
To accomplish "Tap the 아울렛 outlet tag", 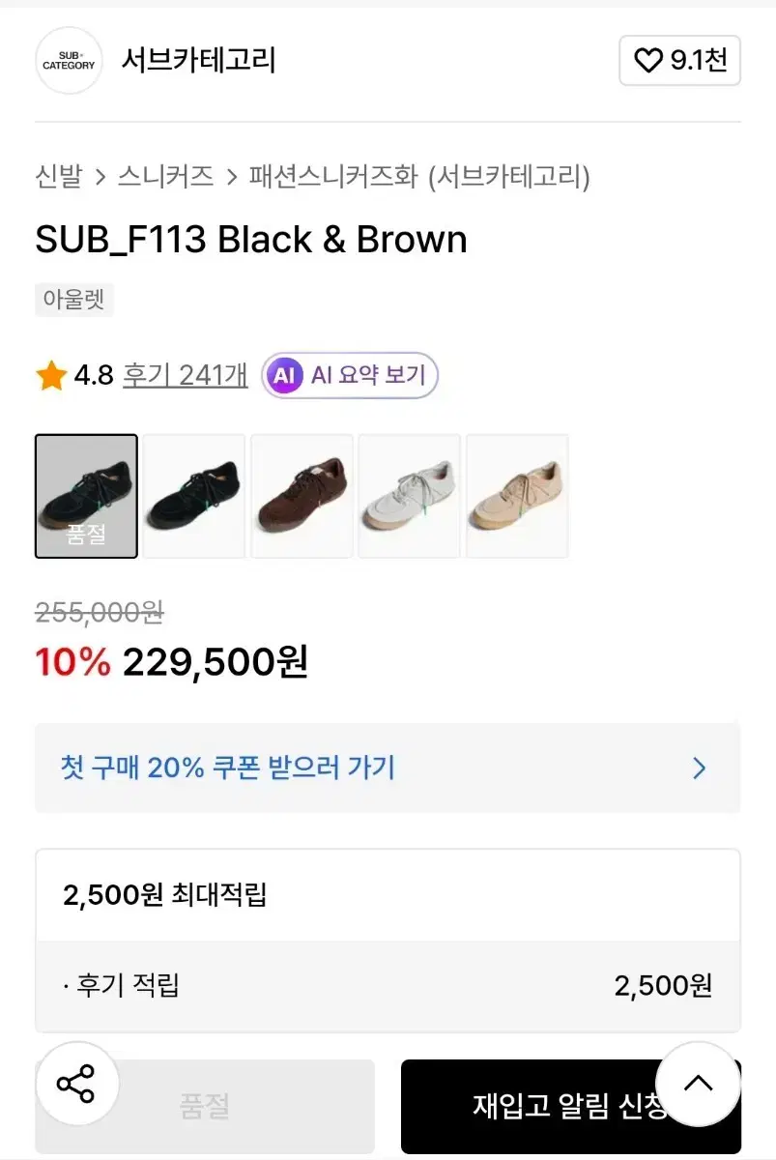I will click(74, 299).
